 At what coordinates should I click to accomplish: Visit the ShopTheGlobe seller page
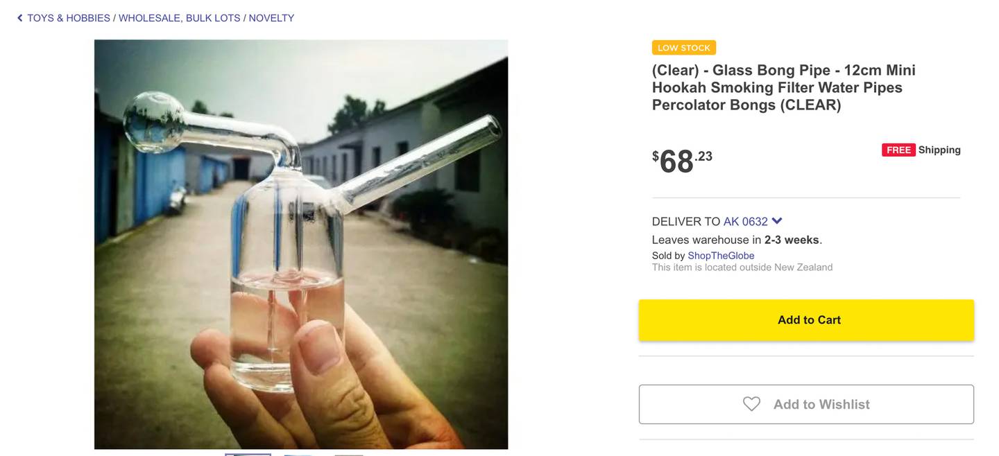click(x=721, y=256)
